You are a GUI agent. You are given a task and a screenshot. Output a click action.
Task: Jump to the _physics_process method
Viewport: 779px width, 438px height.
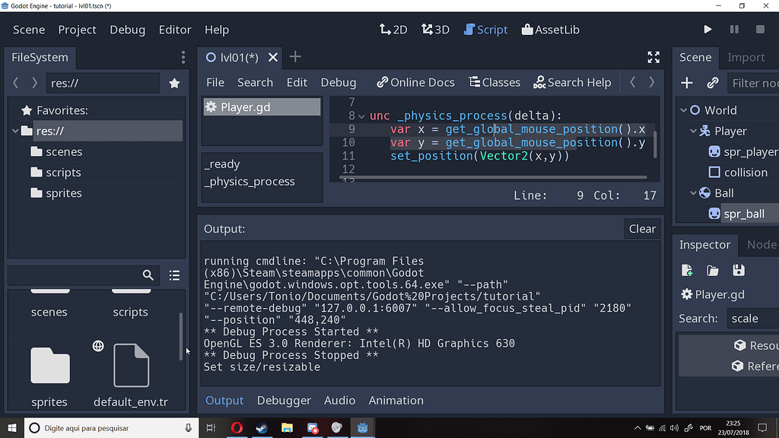tap(250, 182)
